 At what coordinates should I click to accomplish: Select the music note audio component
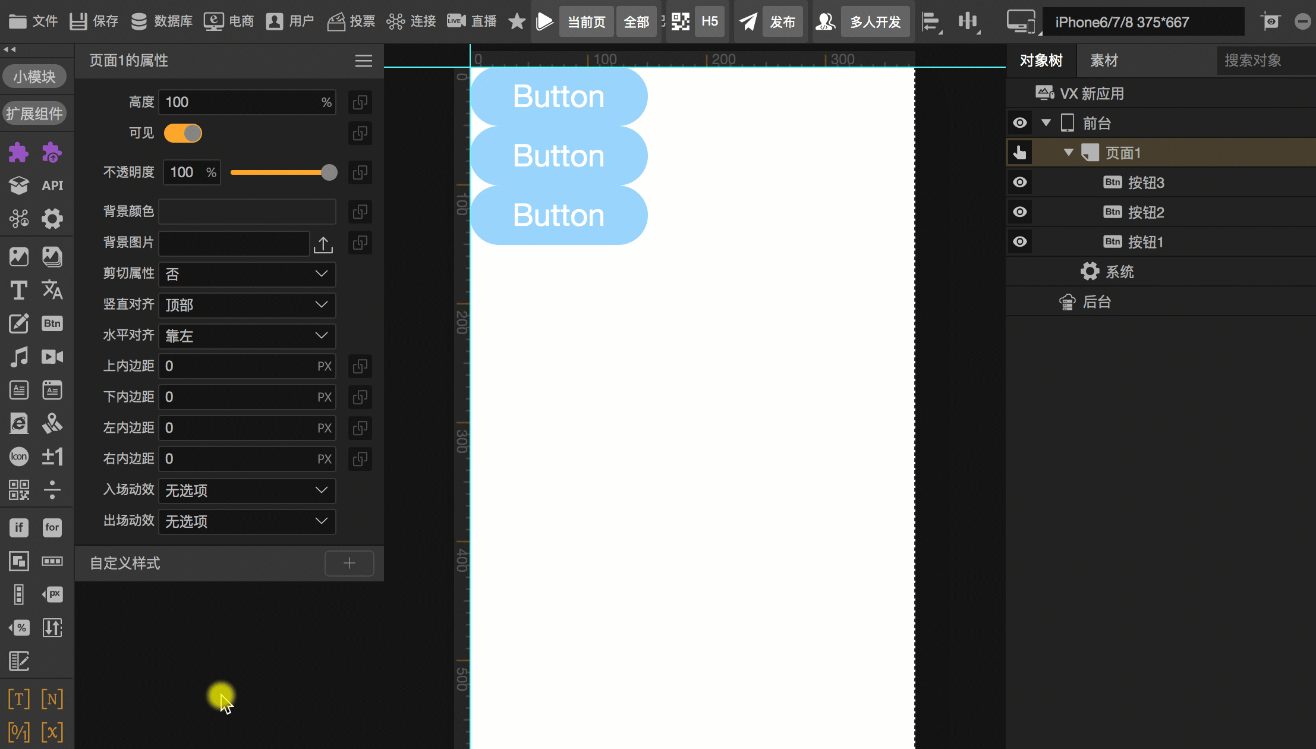tap(18, 357)
